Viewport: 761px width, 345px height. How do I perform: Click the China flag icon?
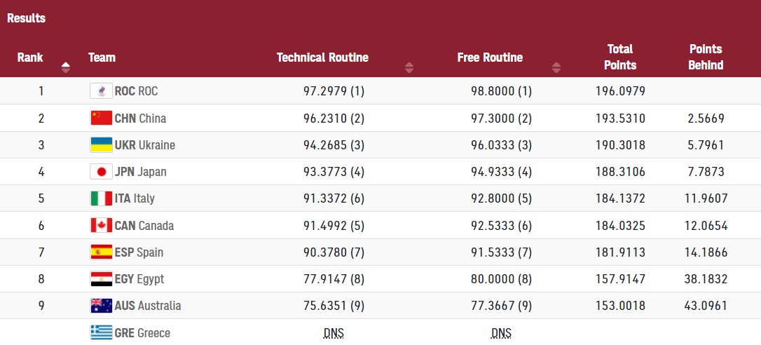(x=102, y=118)
